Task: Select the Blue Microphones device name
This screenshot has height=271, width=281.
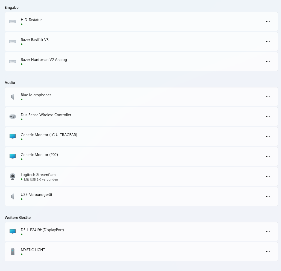Action: (x=36, y=95)
